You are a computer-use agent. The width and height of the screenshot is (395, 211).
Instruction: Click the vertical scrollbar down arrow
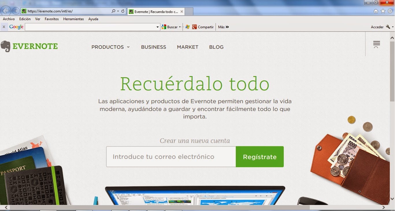(392, 198)
